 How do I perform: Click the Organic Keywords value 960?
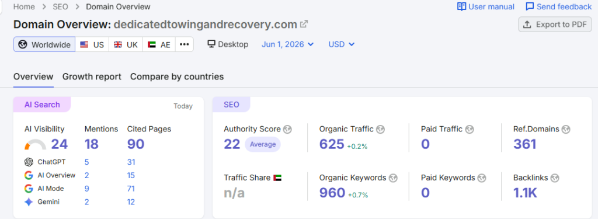[332, 193]
